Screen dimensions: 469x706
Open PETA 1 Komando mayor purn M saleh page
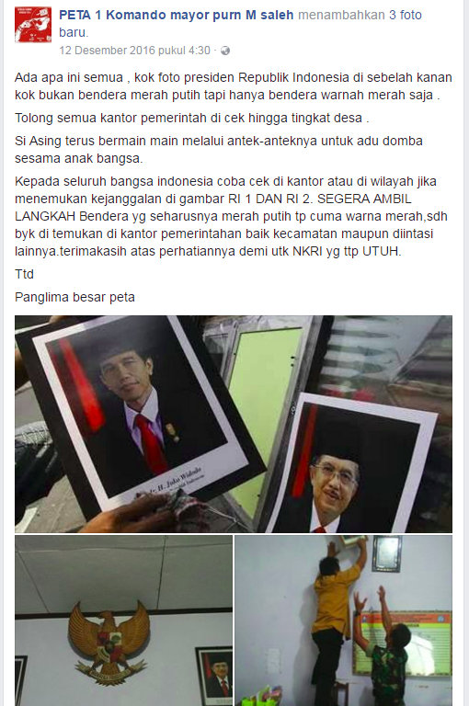(177, 15)
